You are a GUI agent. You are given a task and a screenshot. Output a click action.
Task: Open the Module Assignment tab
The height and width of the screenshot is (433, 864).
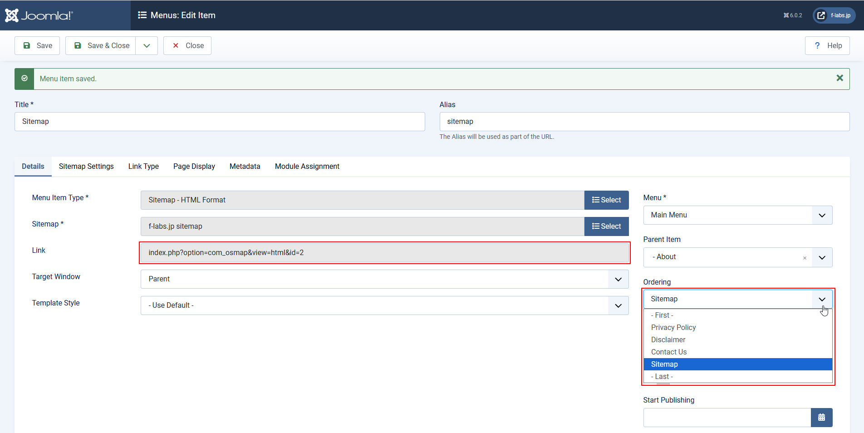pyautogui.click(x=307, y=167)
